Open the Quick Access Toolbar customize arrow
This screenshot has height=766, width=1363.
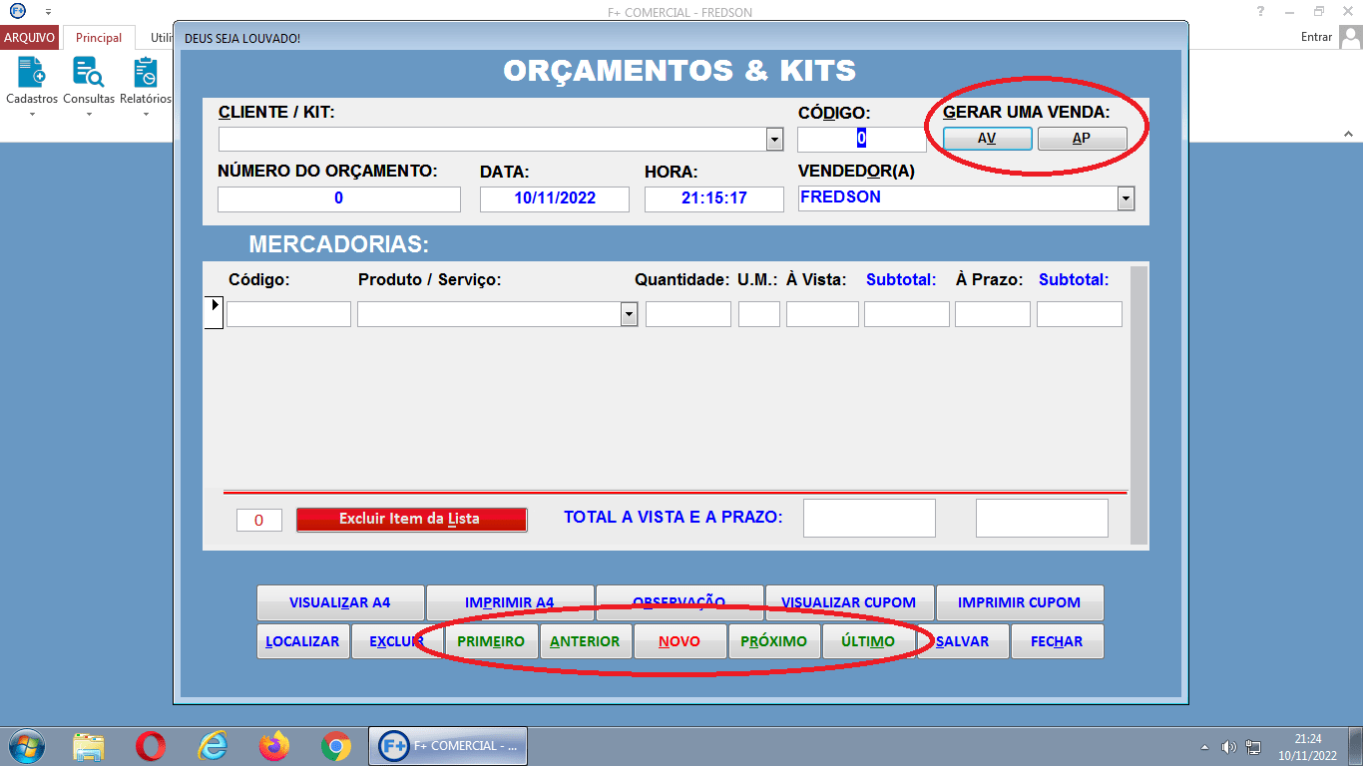(48, 12)
